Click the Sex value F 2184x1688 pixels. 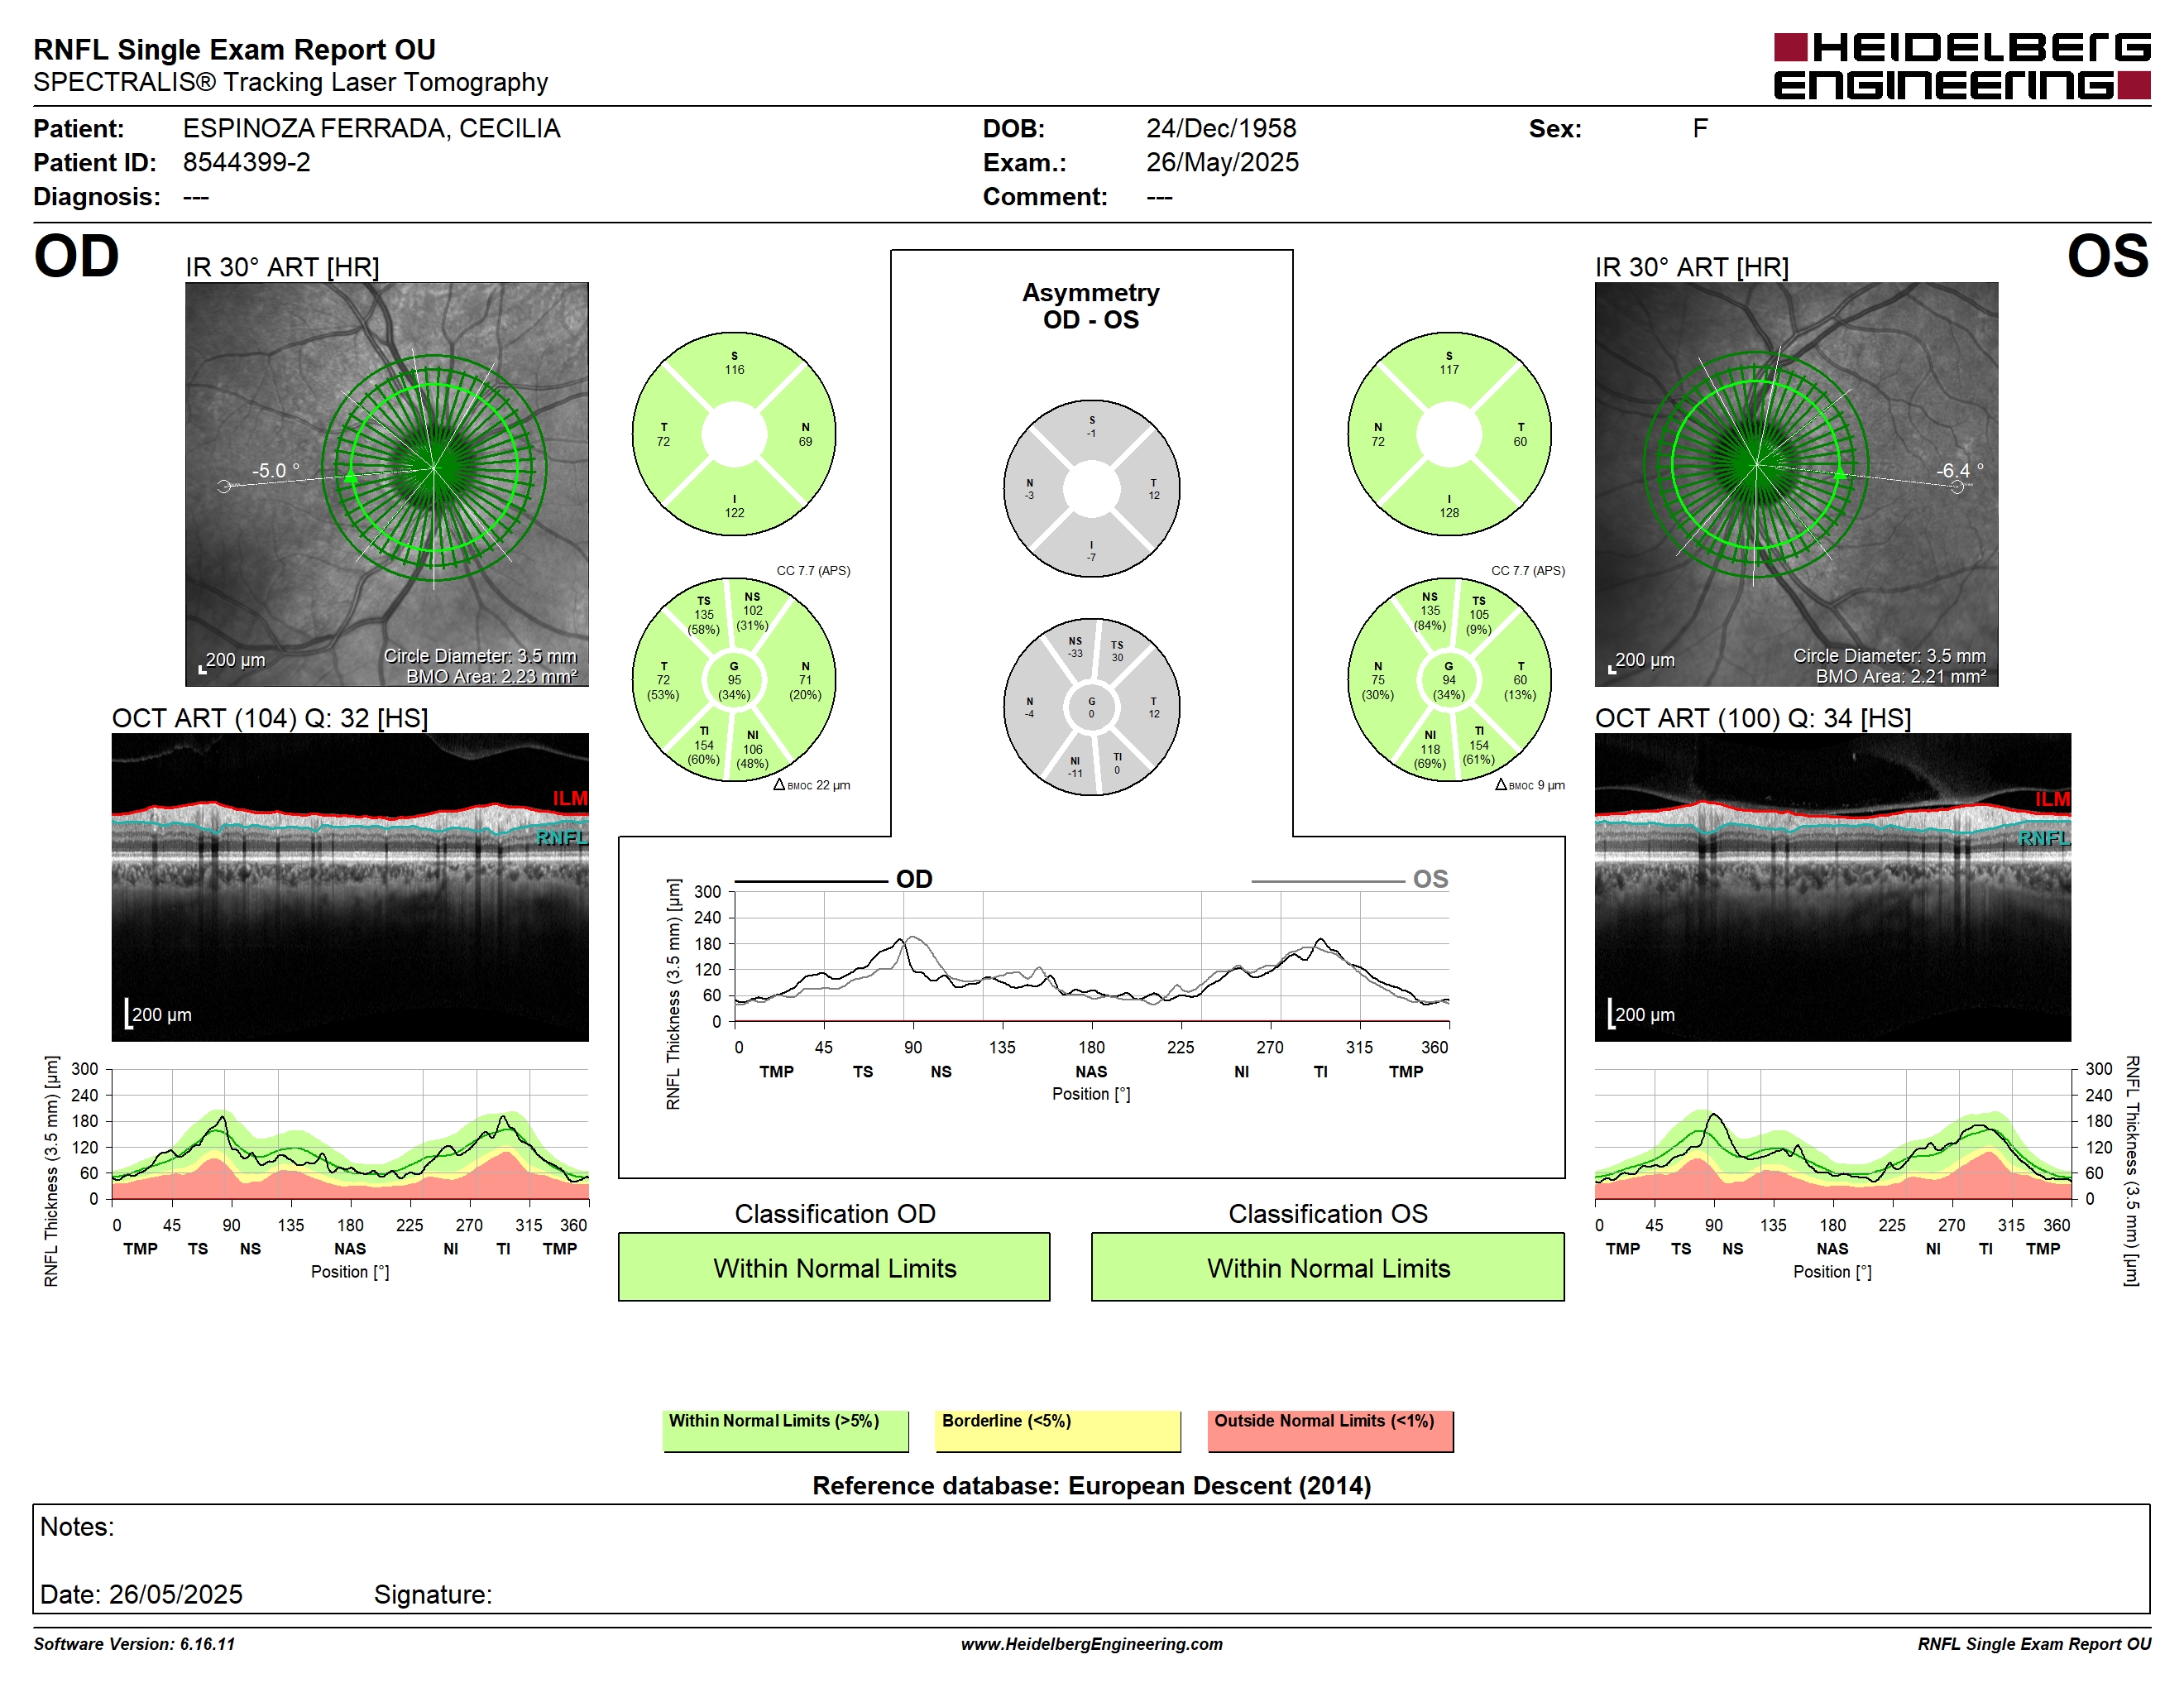coord(1700,128)
